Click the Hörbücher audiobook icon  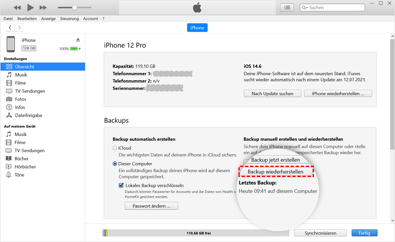8,167
